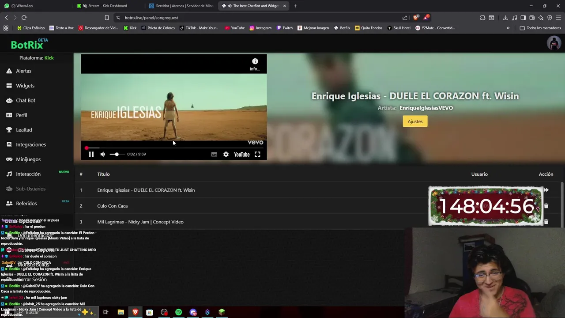Open Brave Rewards triangle icon

coord(426,18)
